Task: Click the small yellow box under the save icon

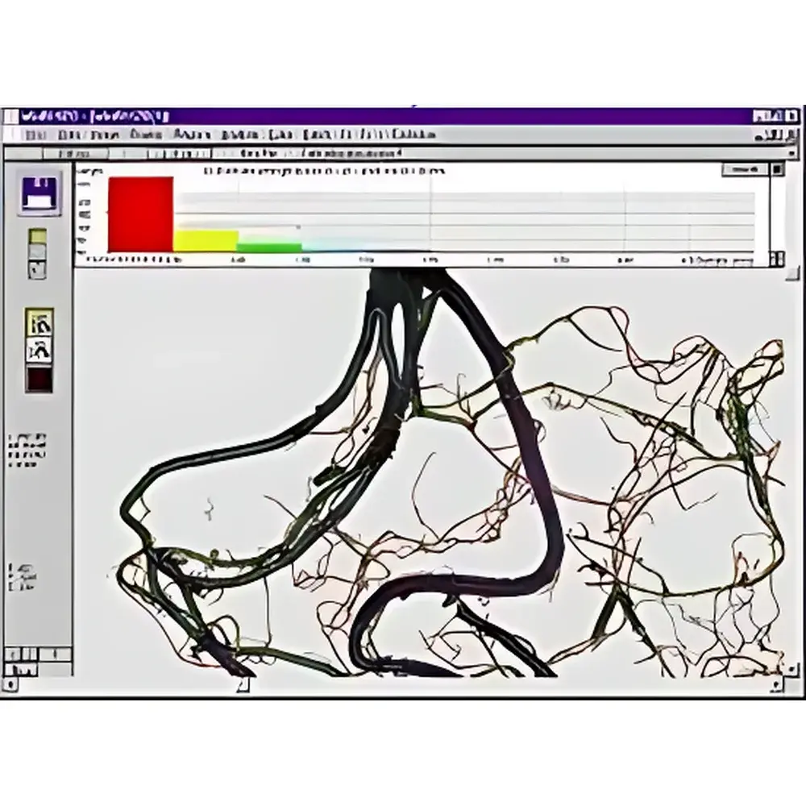Action: pyautogui.click(x=38, y=237)
